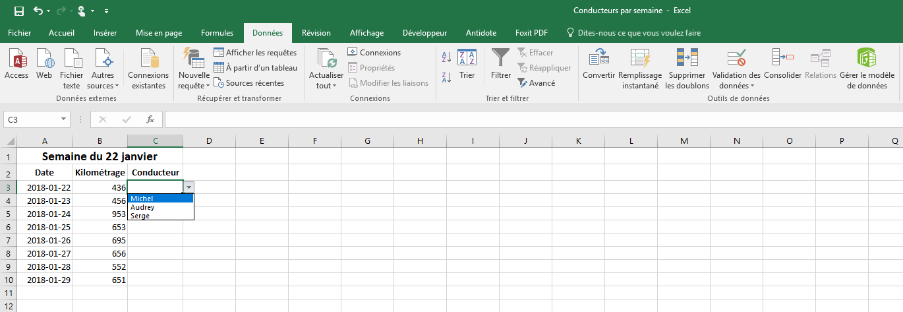Switch to the Affichage tab
Image resolution: width=903 pixels, height=312 pixels.
click(366, 33)
